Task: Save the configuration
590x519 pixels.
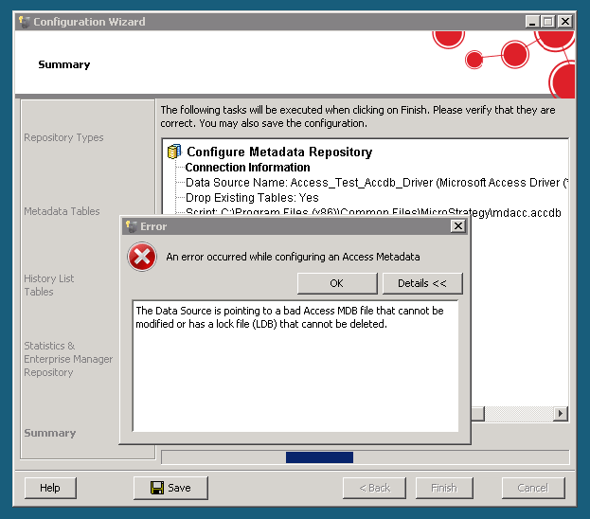Action: coord(170,488)
